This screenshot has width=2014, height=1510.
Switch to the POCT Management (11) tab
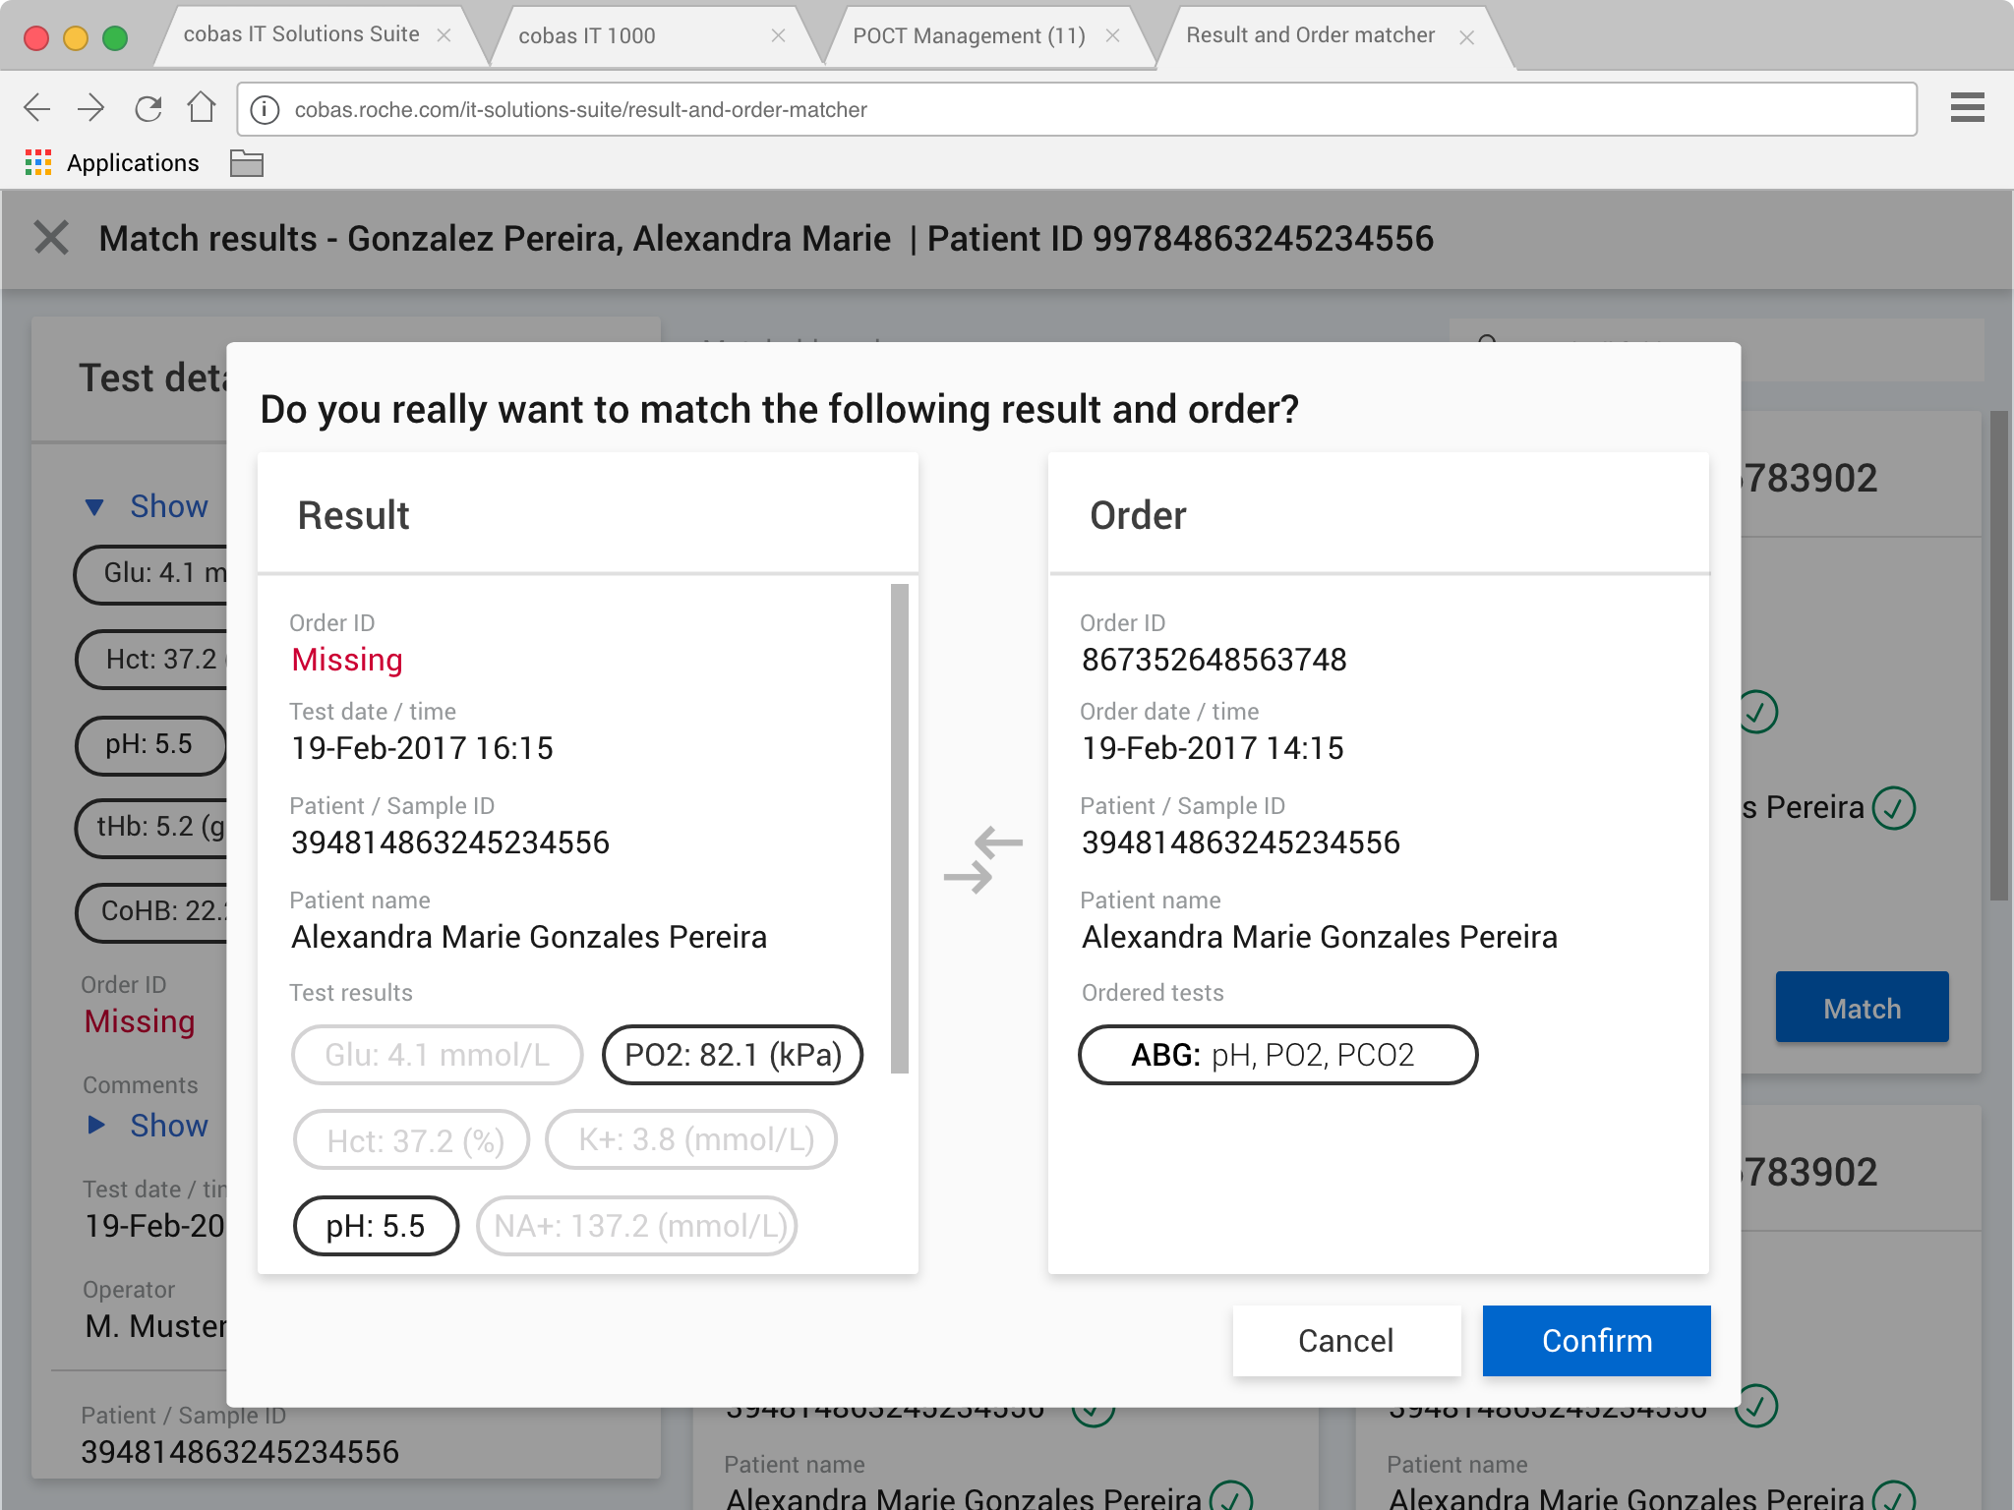coord(969,36)
